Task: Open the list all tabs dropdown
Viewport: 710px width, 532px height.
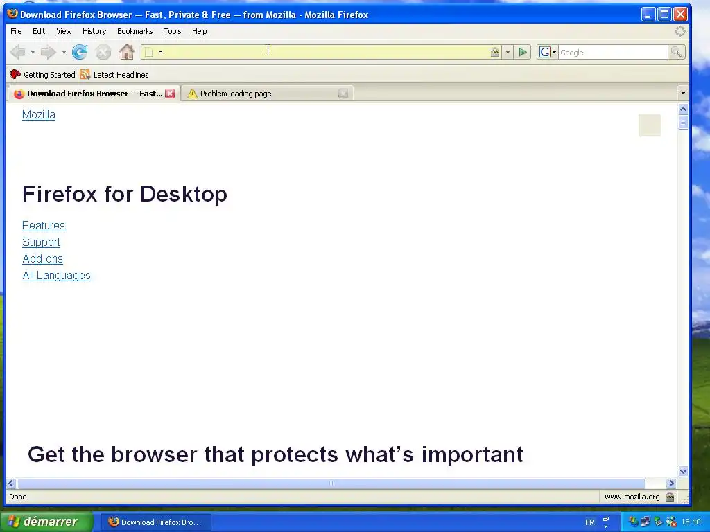Action: pyautogui.click(x=683, y=94)
